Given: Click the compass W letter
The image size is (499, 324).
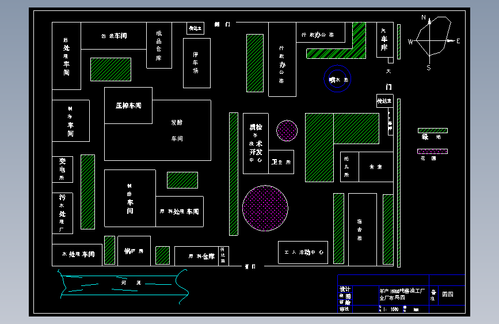Looking at the screenshot, I should click(x=410, y=42).
